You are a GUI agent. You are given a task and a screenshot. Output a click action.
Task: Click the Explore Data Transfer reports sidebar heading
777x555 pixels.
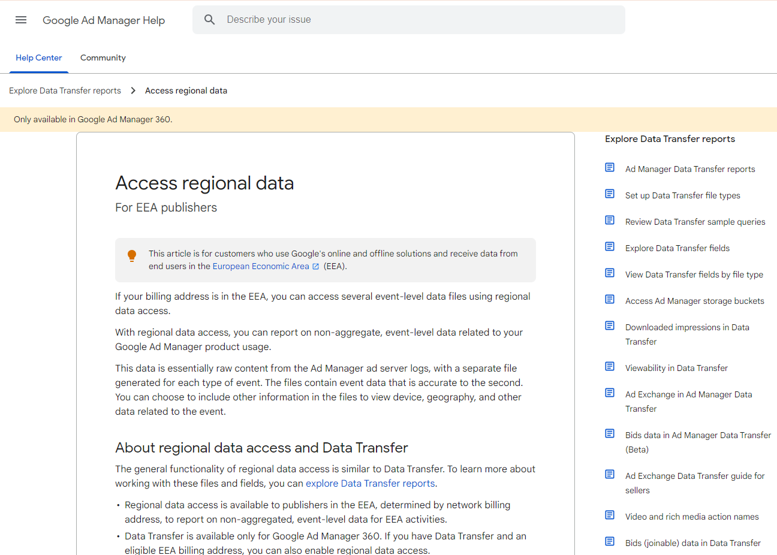pos(670,139)
